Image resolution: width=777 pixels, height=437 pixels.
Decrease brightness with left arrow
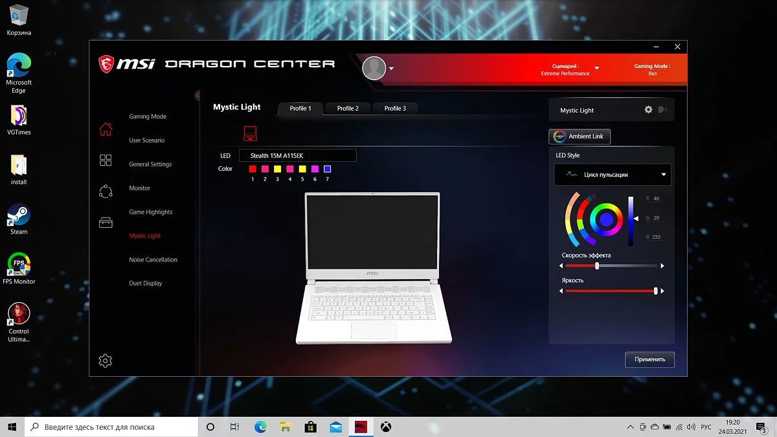click(x=561, y=291)
